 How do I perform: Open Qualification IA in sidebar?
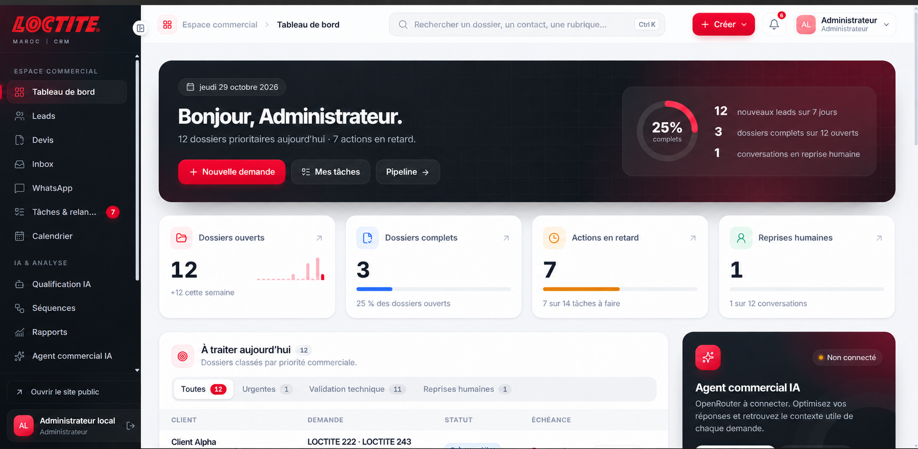[x=67, y=284]
